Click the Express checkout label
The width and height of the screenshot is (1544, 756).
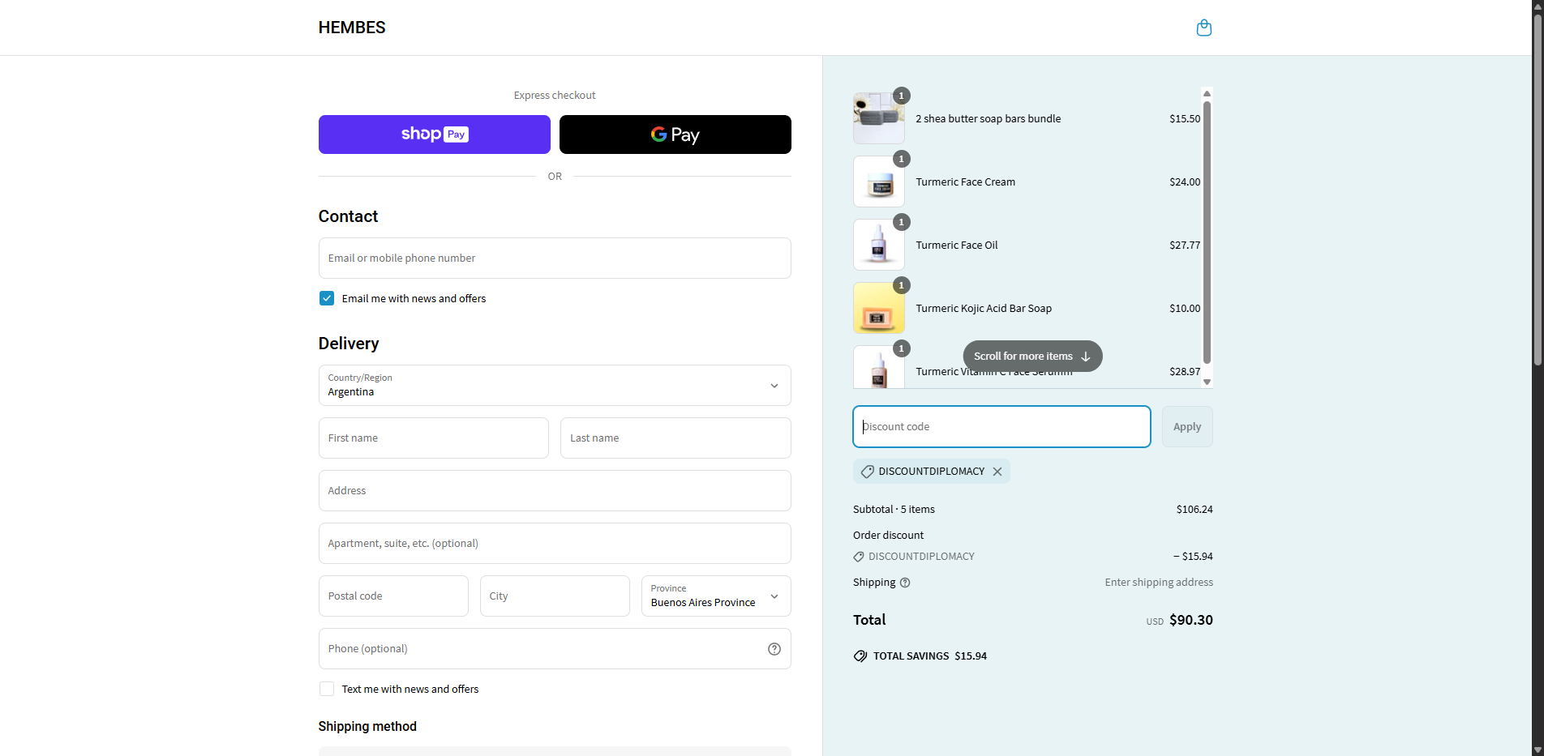pyautogui.click(x=555, y=96)
